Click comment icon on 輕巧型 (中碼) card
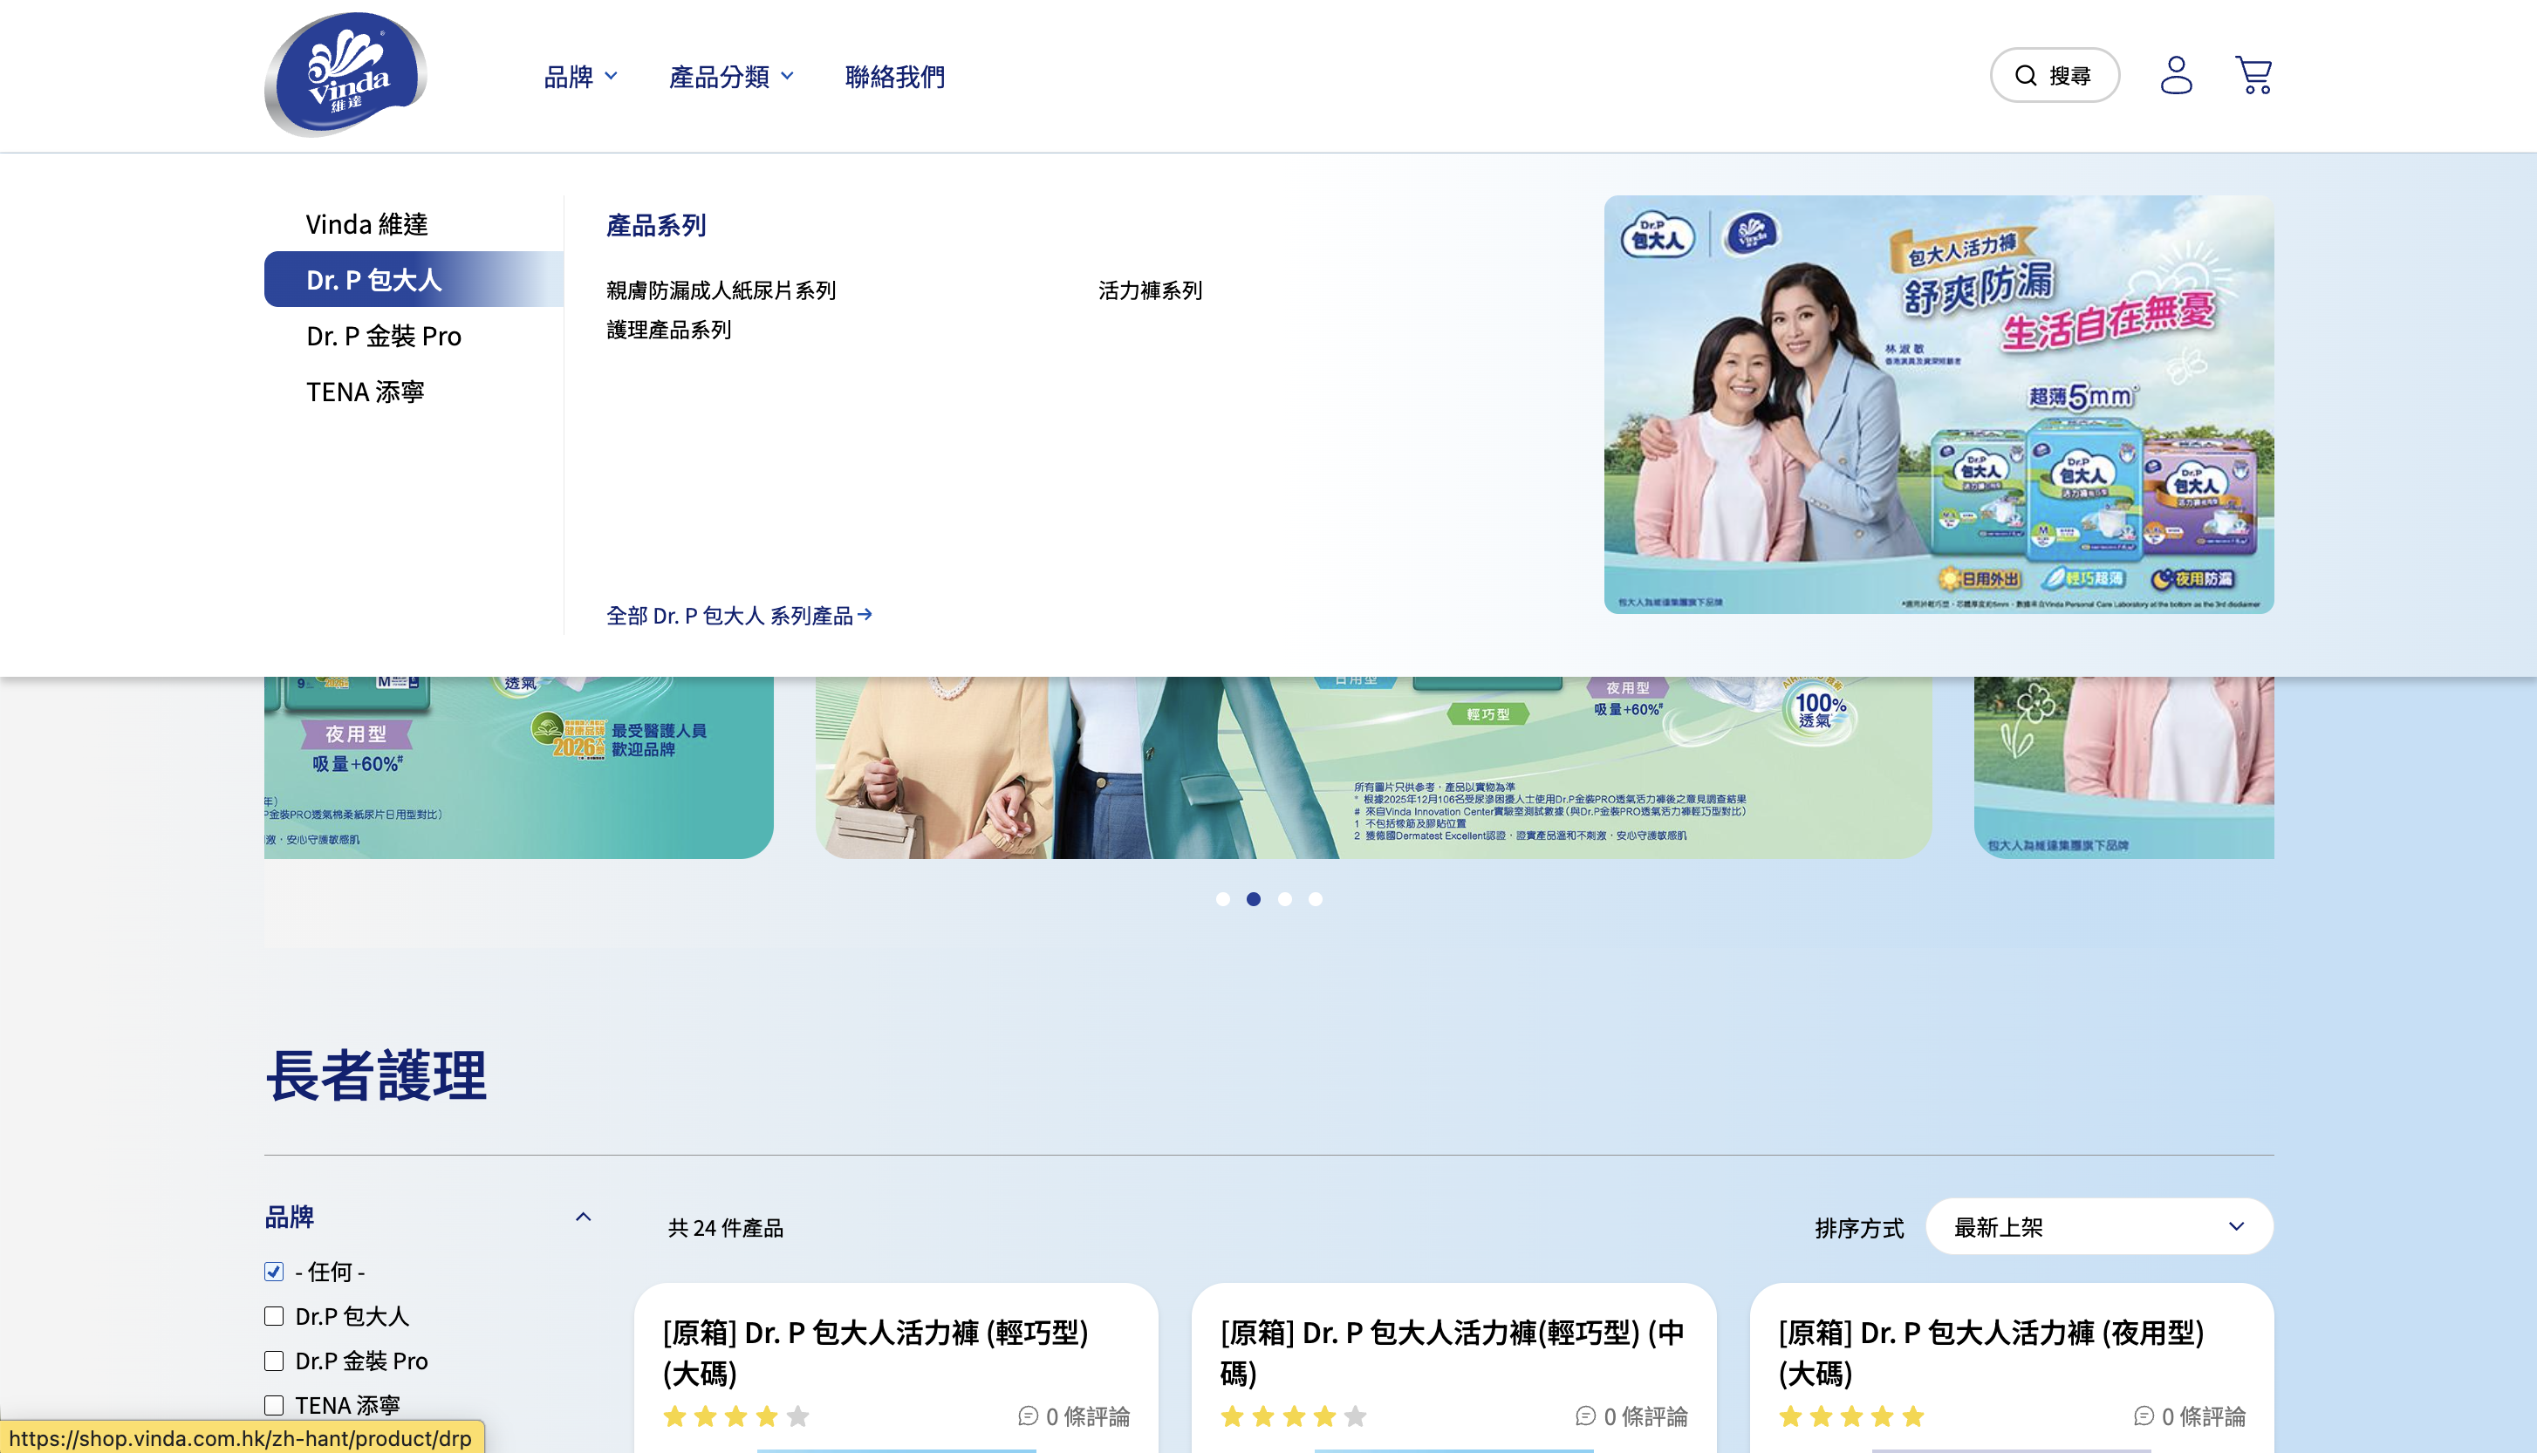This screenshot has width=2537, height=1453. click(x=1586, y=1416)
